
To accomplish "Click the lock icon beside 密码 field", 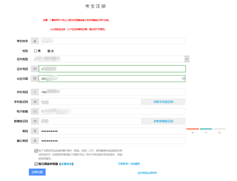I will (x=35, y=131).
